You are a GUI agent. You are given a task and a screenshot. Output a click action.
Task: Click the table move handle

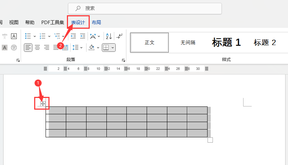[x=43, y=104]
